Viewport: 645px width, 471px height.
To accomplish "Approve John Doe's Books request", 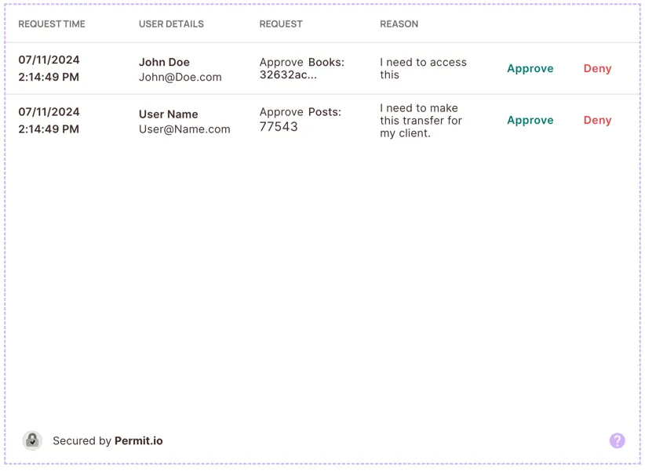I will click(530, 69).
